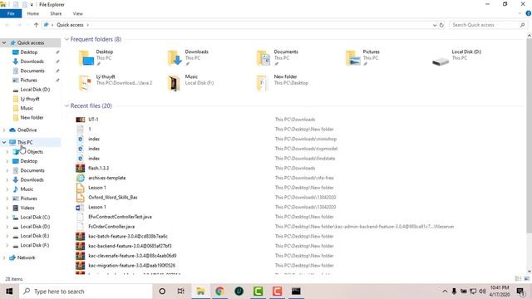Show hidden system tray icons
532x299 pixels.
pos(445,292)
